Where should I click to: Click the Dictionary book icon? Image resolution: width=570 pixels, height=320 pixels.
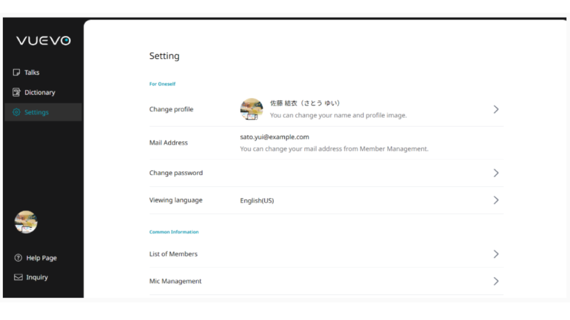(x=17, y=92)
